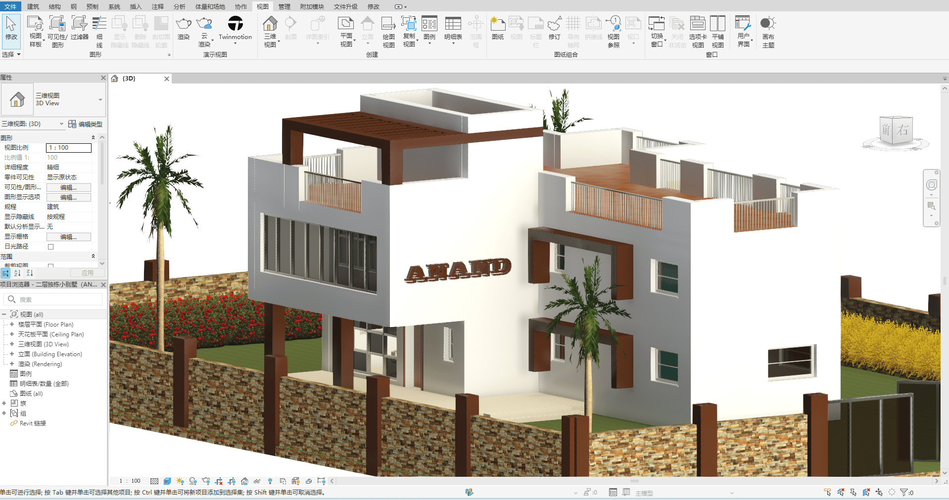Click the 修改 arrow tool

11,27
